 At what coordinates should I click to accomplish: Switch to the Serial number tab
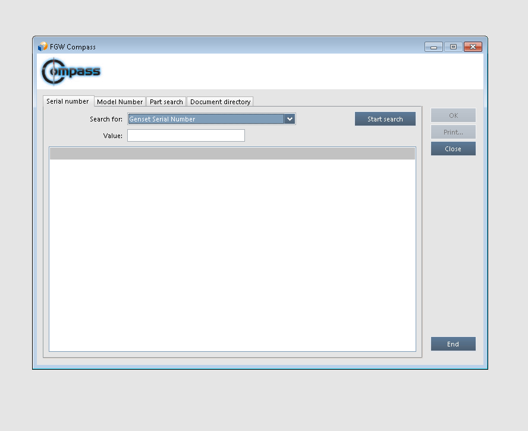point(68,101)
